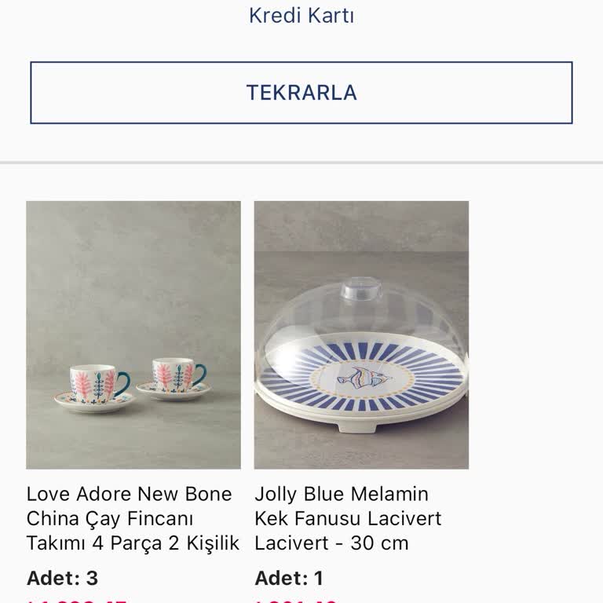
Task: Select the red price under Love Adore set
Action: pos(76,601)
